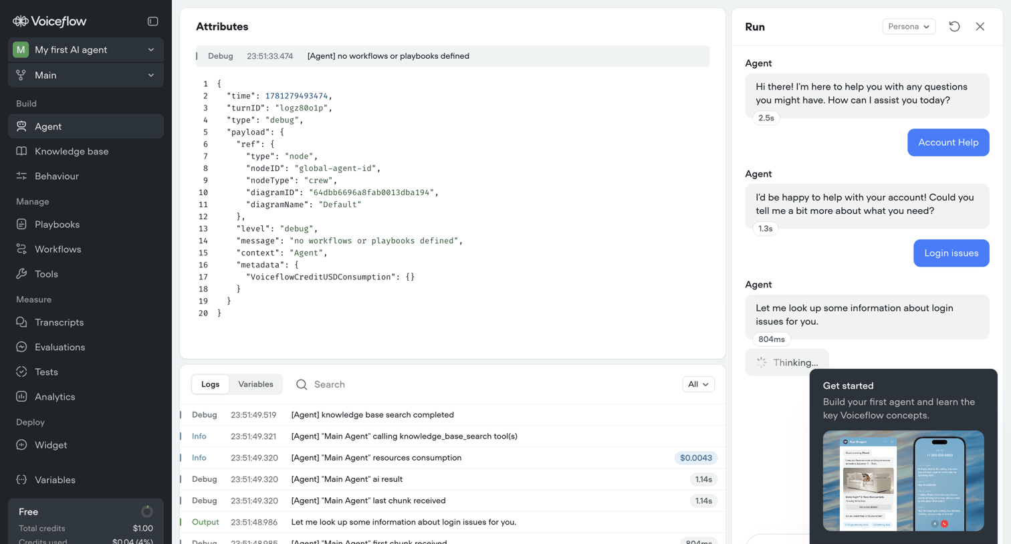Close the Run panel

(980, 27)
